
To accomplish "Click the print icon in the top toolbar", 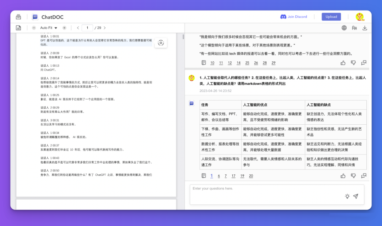I will [18, 16].
